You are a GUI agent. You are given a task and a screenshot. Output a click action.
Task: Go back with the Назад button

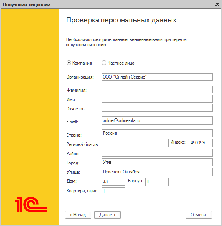coord(78,215)
